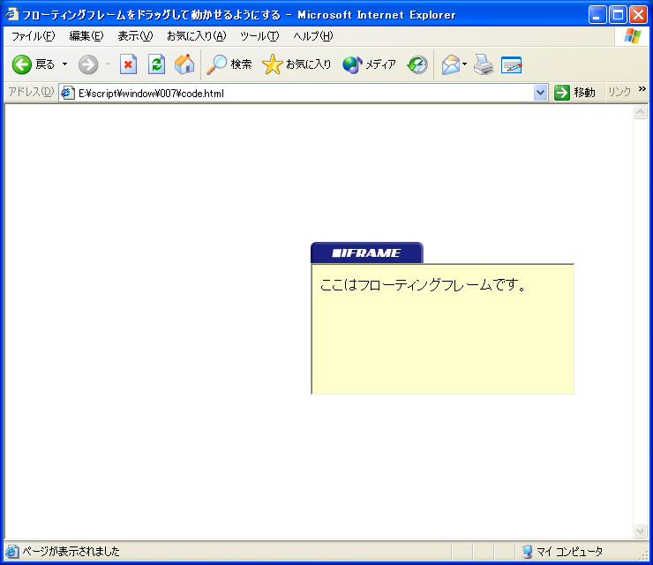This screenshot has height=565, width=653.
Task: Click the リンク links bar label
Action: click(619, 92)
